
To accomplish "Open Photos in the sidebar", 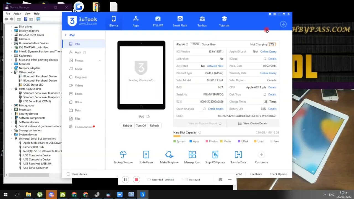I will [79, 61].
